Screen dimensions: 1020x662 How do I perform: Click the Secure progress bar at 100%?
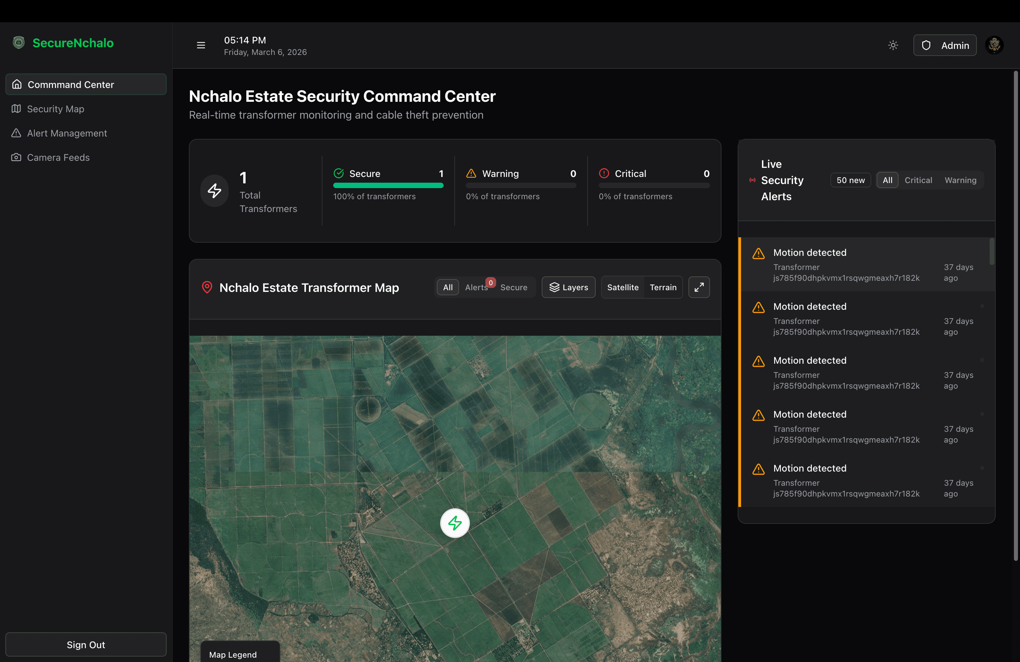[388, 185]
